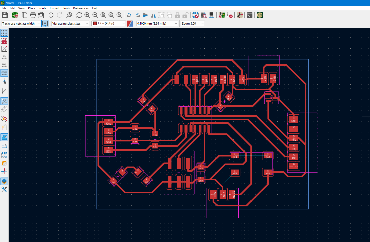The height and width of the screenshot is (242, 370).
Task: Open the 3D Viewer
Action: (212, 15)
